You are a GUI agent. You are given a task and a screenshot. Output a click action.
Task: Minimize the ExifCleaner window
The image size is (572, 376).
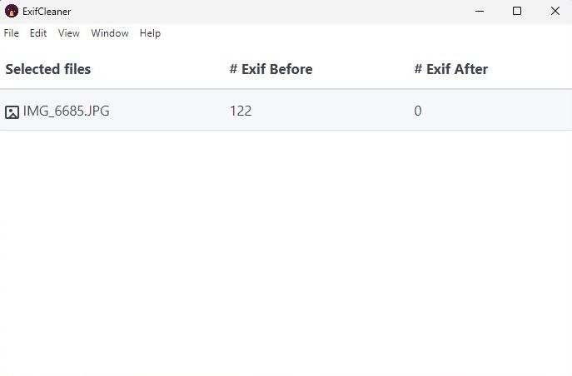click(x=480, y=11)
